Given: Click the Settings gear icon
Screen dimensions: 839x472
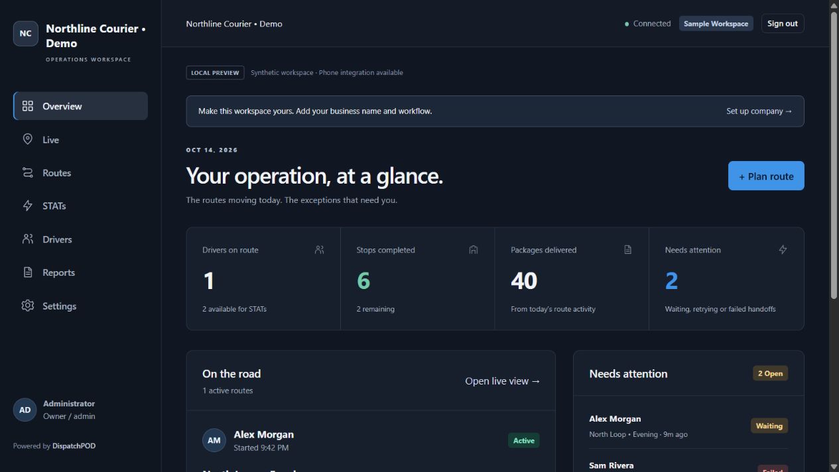Looking at the screenshot, I should point(28,306).
